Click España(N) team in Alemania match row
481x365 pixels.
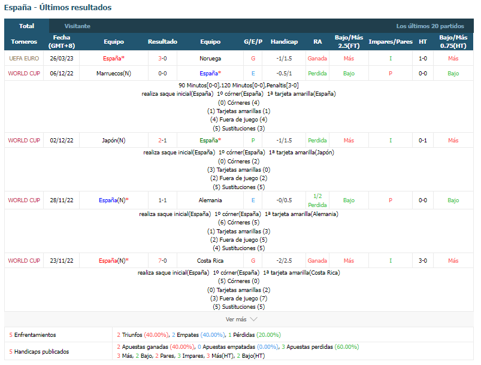click(x=113, y=200)
